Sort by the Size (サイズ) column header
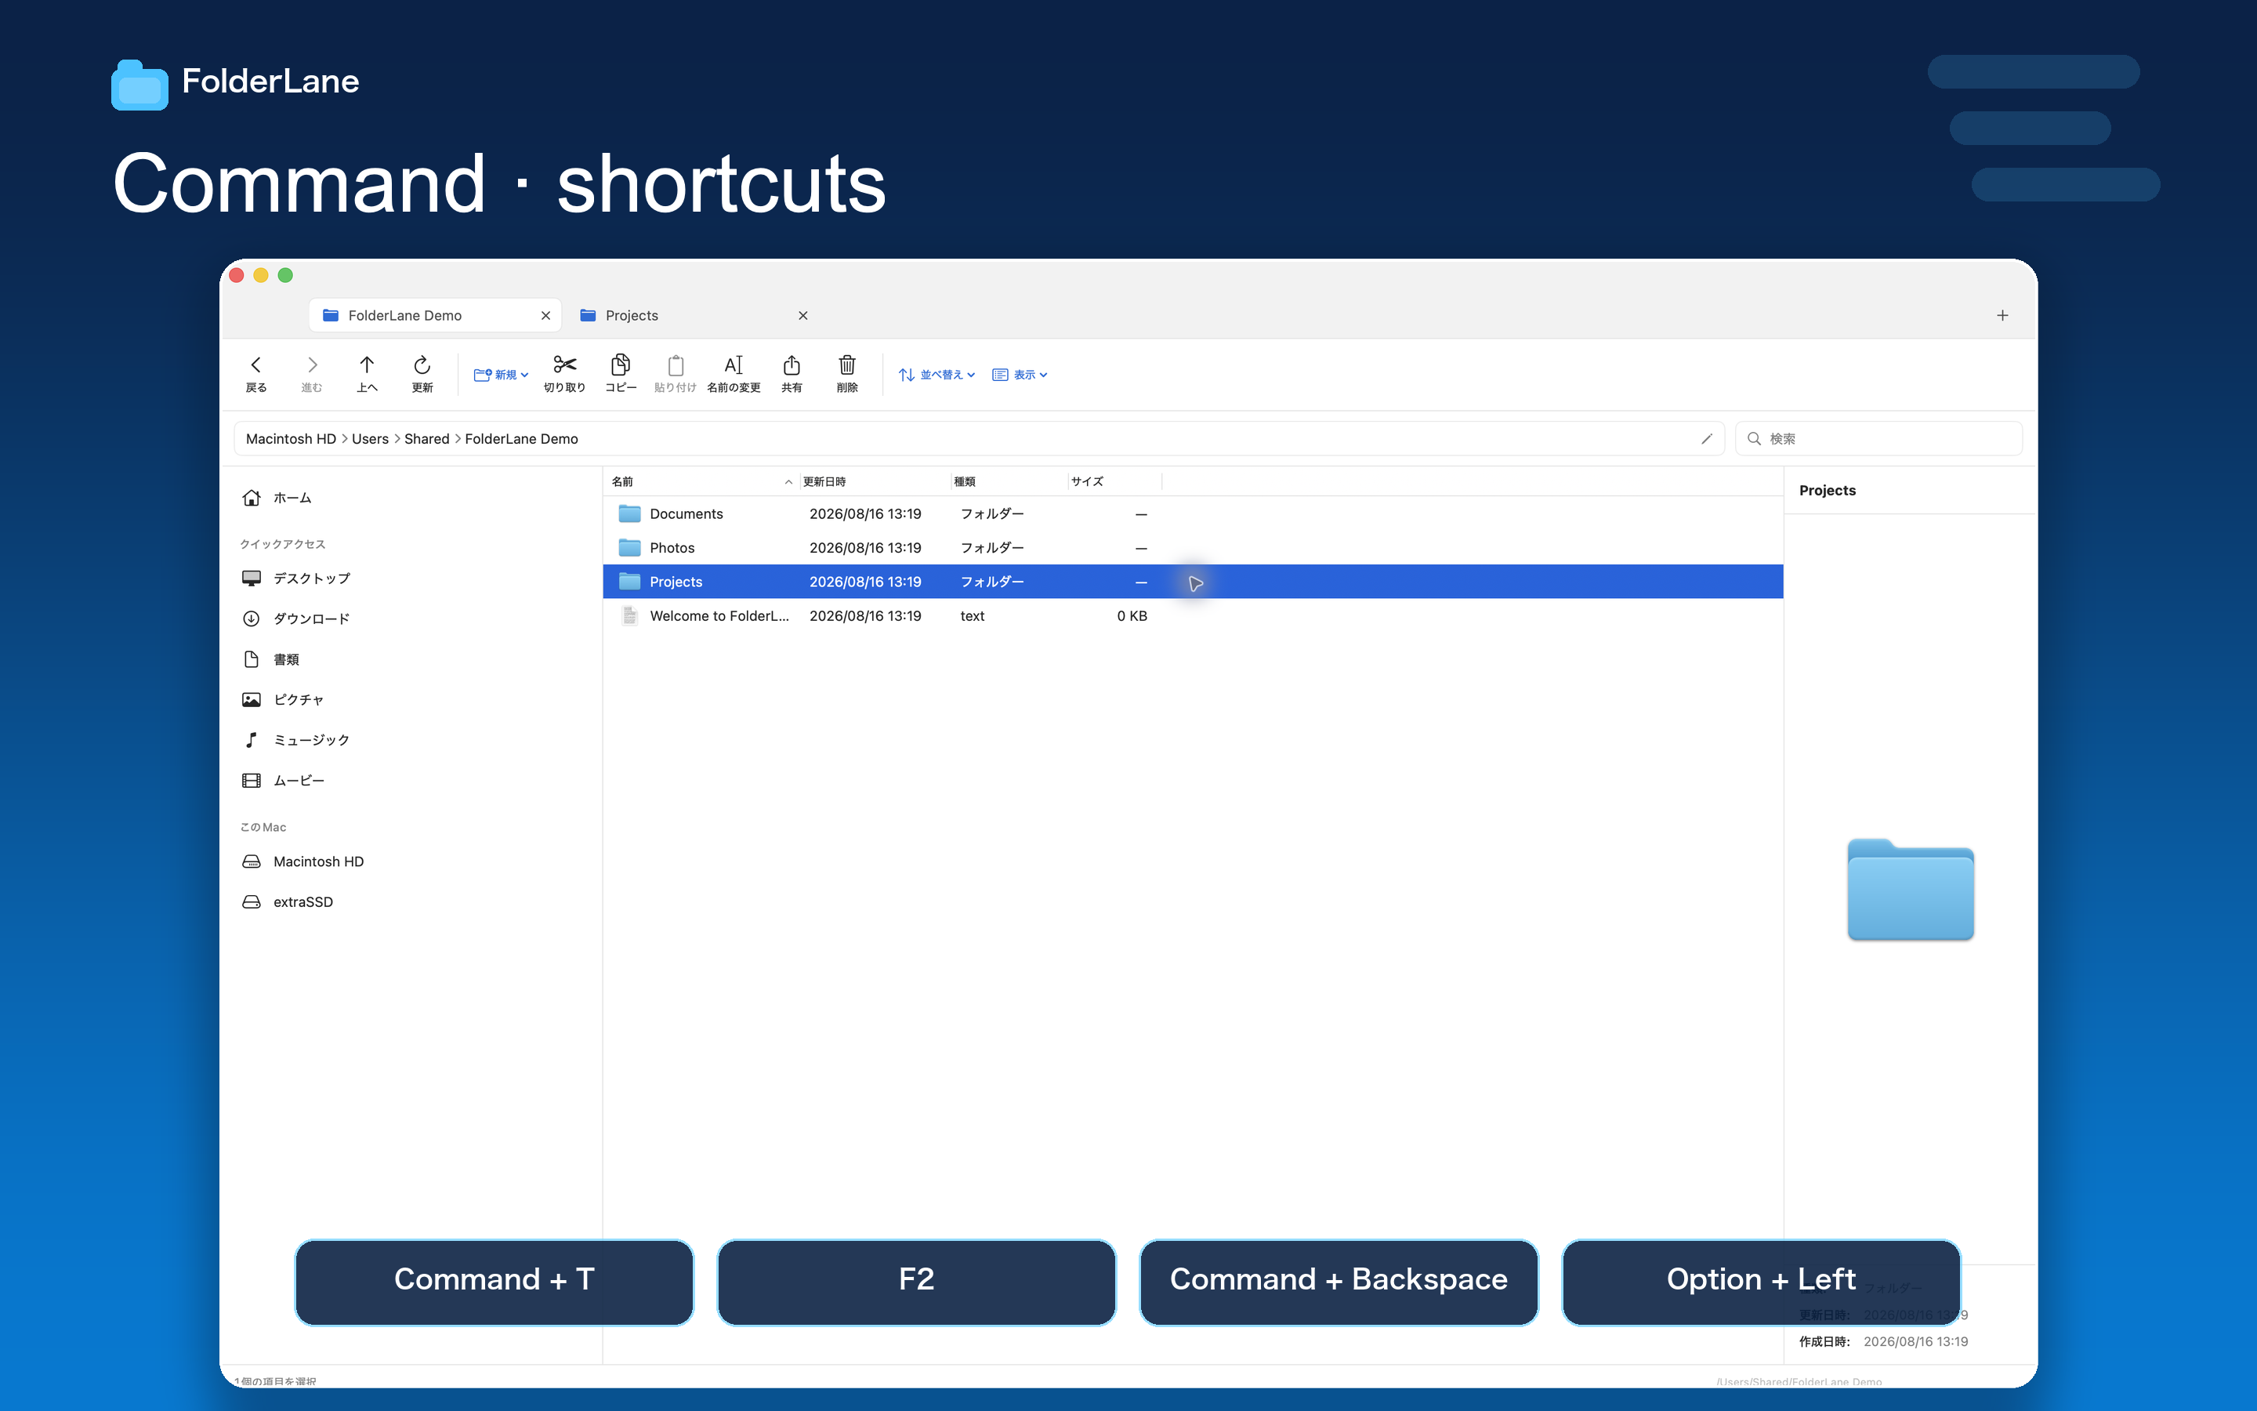Viewport: 2257px width, 1411px height. click(x=1114, y=481)
